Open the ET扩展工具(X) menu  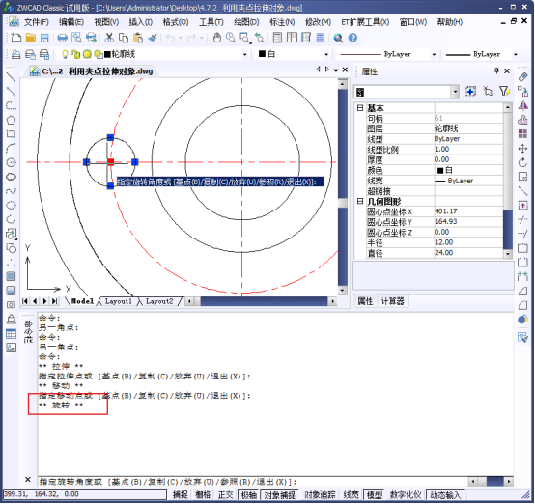tap(365, 22)
